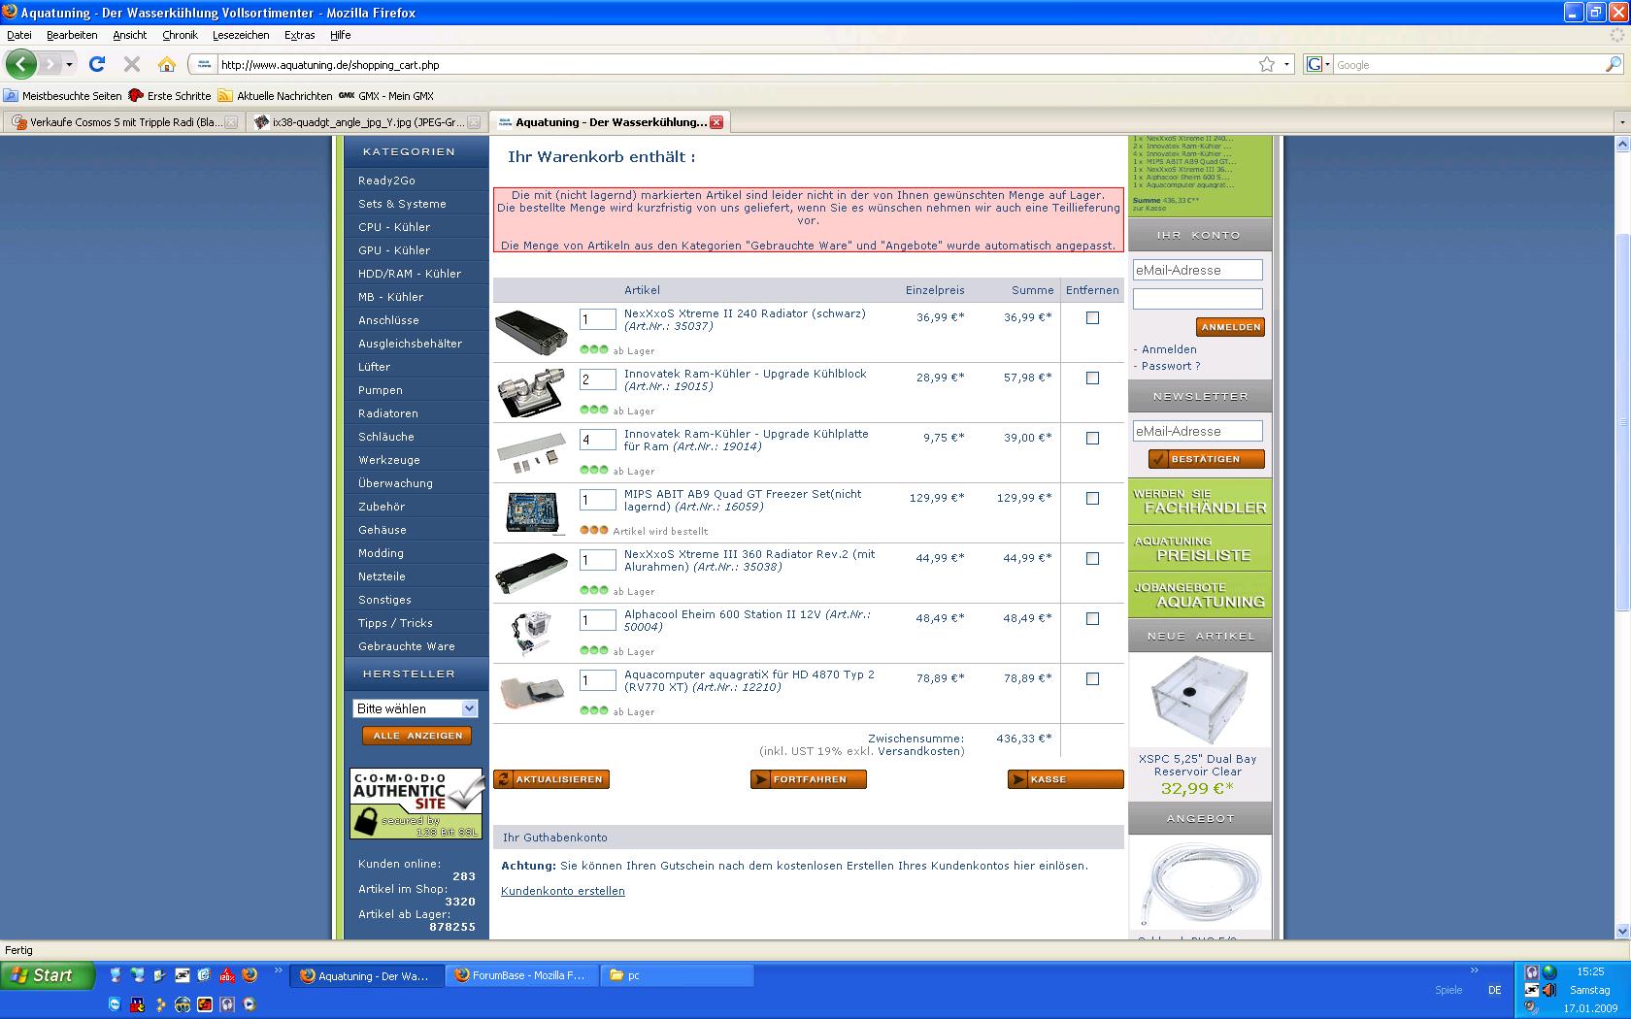Expand hidden quick launch items chevron

pos(279,970)
